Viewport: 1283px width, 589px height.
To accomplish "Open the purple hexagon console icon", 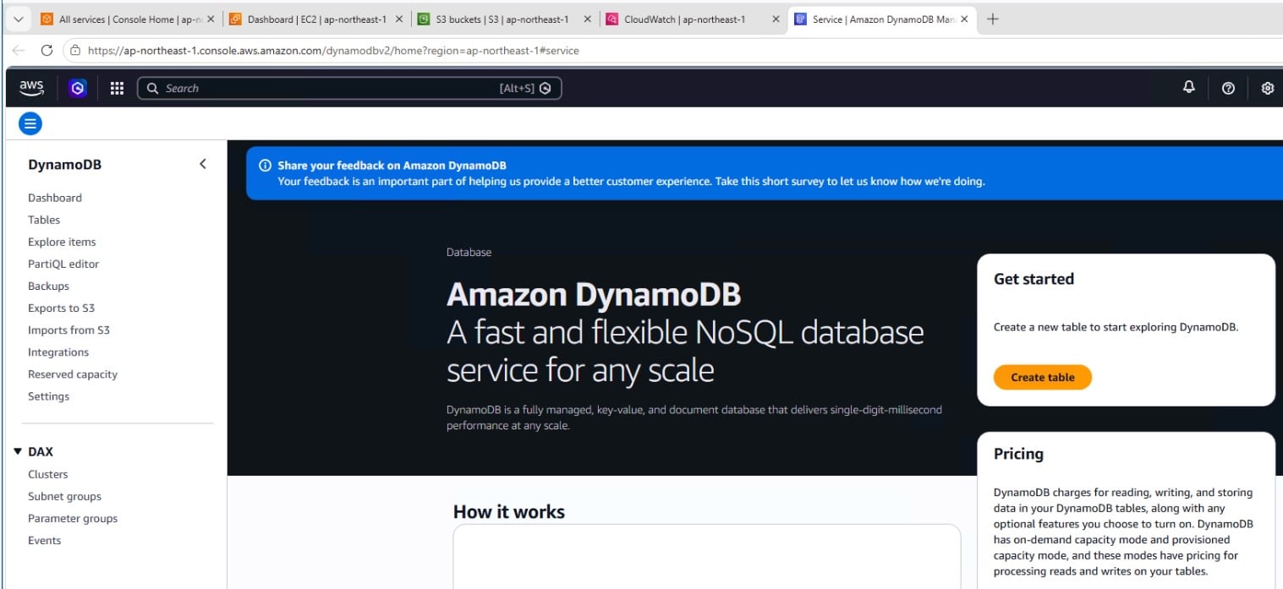I will click(x=78, y=88).
